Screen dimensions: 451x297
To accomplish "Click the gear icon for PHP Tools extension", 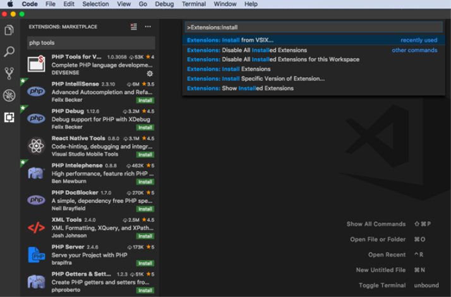I will tap(150, 73).
